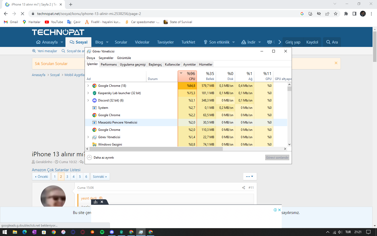Open the Anasayfa dropdown arrow in the navbar
The height and width of the screenshot is (236, 377).
[62, 42]
